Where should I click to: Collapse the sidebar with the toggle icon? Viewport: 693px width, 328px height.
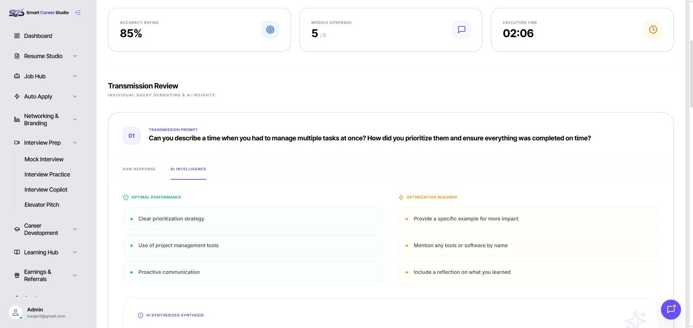click(78, 13)
